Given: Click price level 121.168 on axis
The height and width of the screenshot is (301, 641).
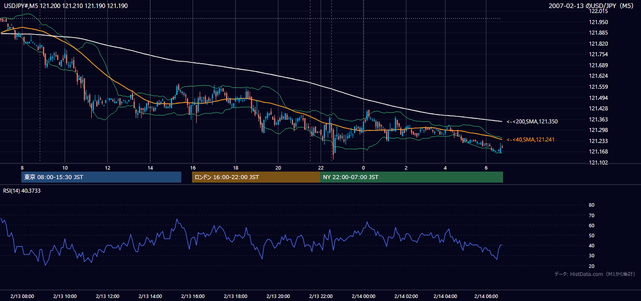Looking at the screenshot, I should click(x=598, y=152).
